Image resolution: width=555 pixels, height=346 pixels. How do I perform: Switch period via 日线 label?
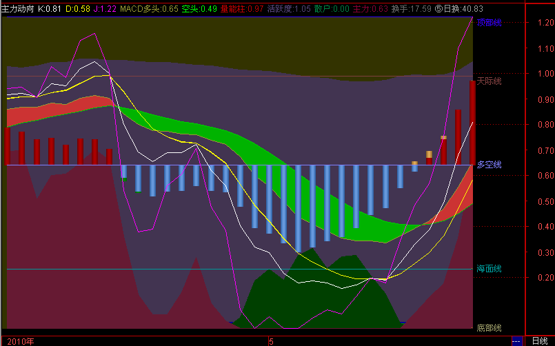pos(540,341)
